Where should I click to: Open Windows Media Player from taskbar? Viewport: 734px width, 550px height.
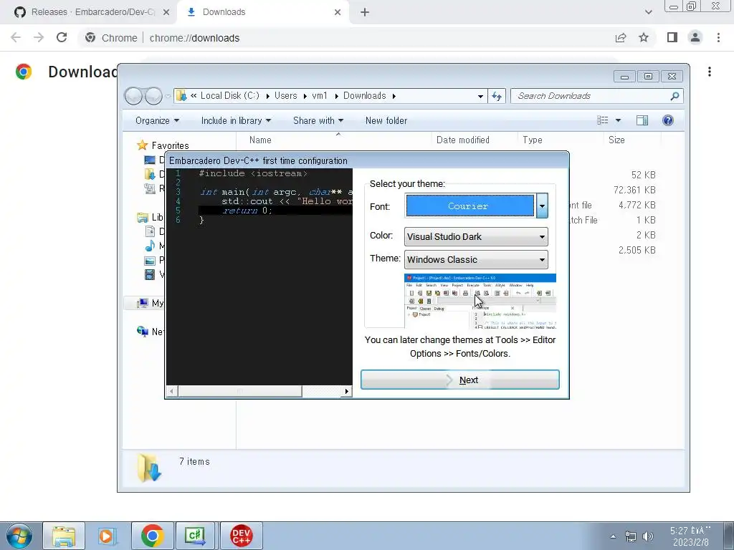point(108,536)
